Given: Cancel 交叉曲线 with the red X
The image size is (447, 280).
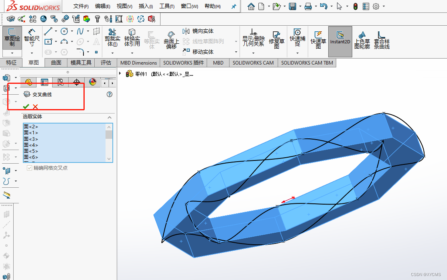Looking at the screenshot, I should tap(35, 107).
